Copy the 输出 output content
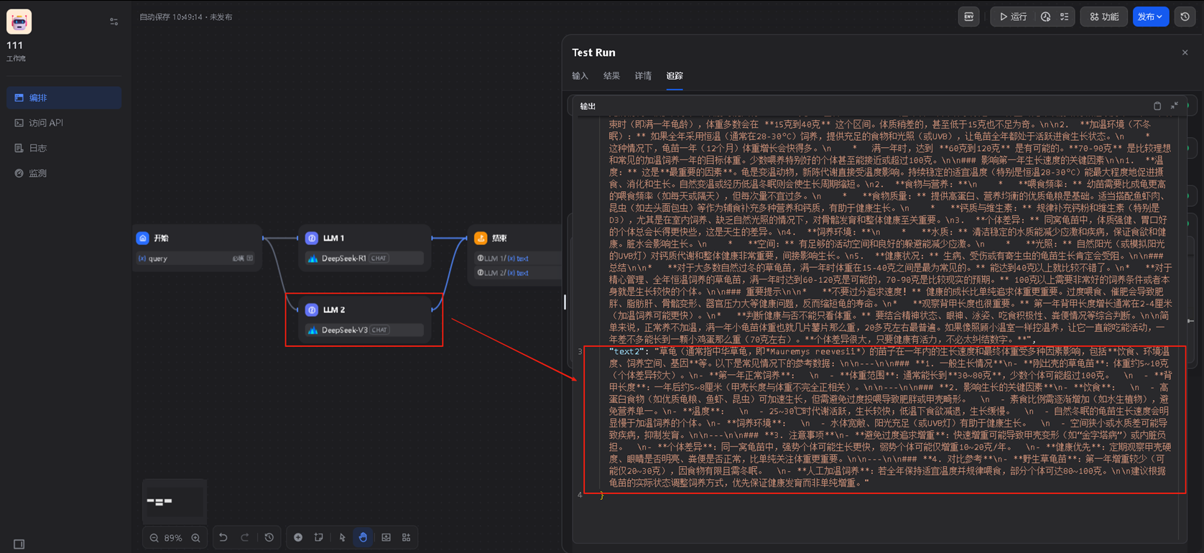The image size is (1204, 553). 1157,106
